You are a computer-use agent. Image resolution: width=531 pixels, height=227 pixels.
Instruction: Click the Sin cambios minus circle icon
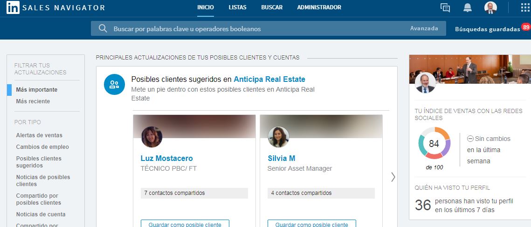(470, 139)
